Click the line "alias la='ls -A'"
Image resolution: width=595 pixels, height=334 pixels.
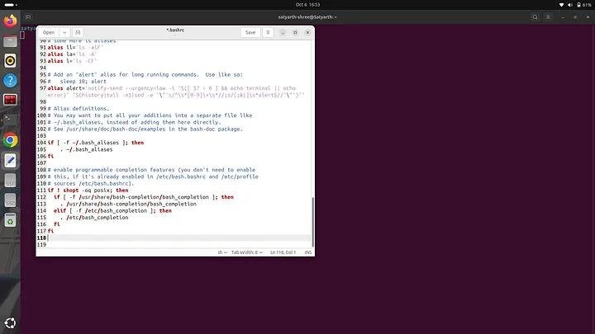72,54
